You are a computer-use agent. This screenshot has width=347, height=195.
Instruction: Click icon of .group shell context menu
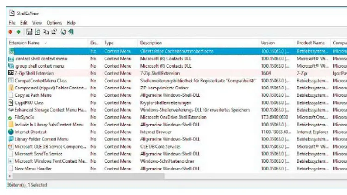coord(11,66)
